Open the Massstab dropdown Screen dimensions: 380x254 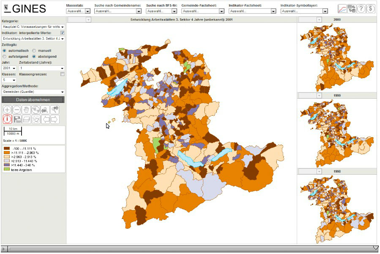(x=78, y=11)
